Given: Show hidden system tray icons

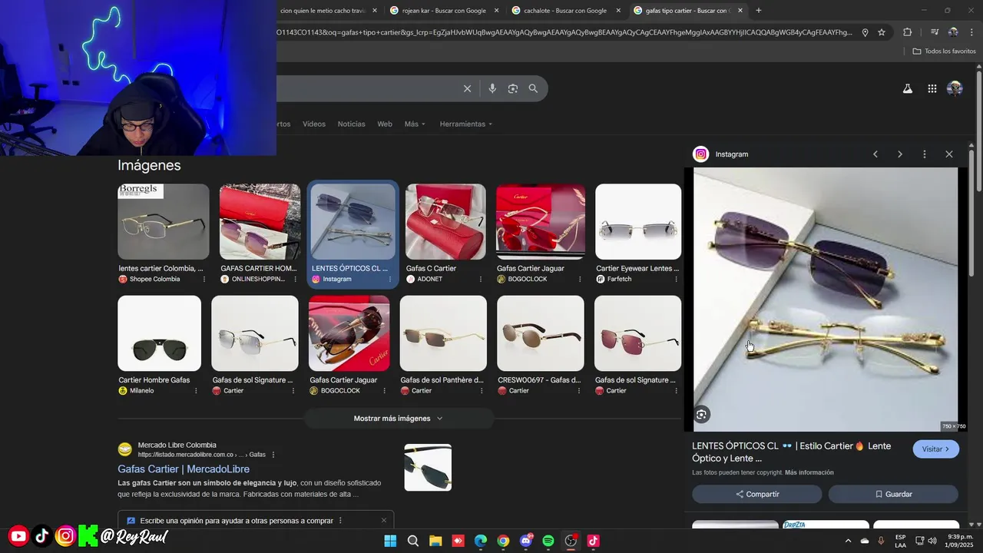Looking at the screenshot, I should click(848, 541).
